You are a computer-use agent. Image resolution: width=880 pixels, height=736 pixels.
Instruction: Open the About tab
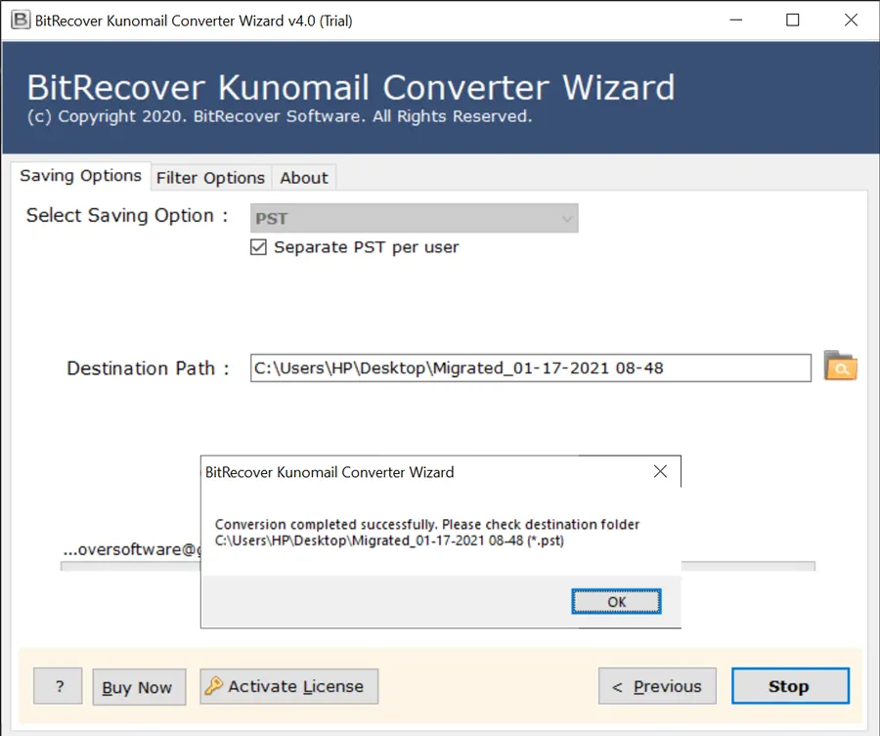304,178
